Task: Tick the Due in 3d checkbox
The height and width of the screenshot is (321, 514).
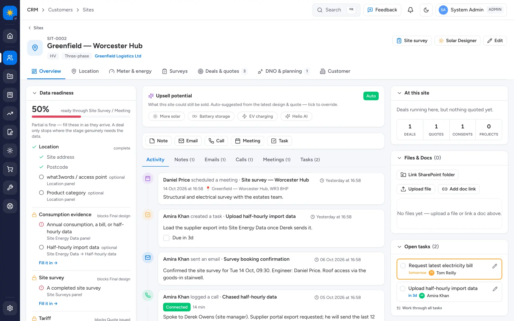Action: (166, 238)
